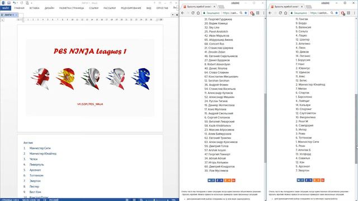Image resolution: width=358 pixels, height=201 pixels.
Task: Close the ЛИГИ 1 document tab
Action: (16, 15)
